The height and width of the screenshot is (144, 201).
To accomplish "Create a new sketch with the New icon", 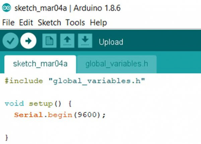I will (49, 41).
